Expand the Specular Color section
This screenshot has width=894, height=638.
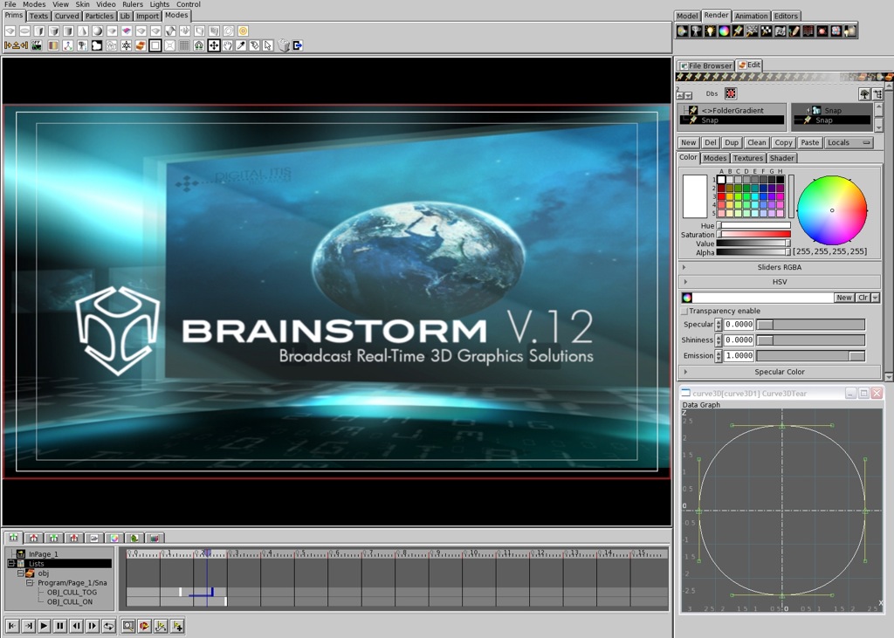click(x=779, y=372)
